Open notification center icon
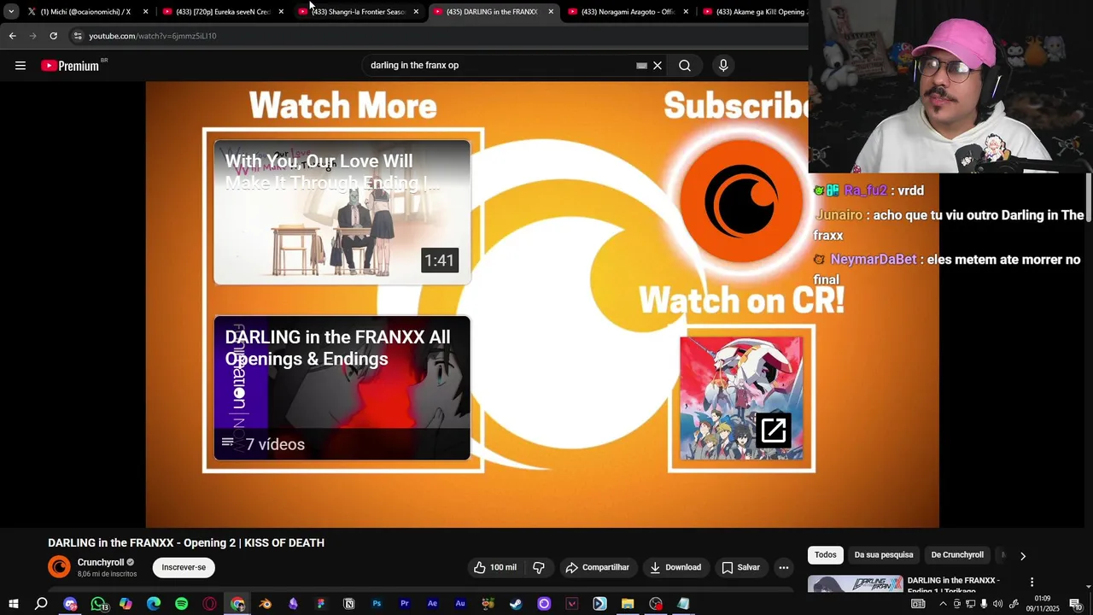Image resolution: width=1093 pixels, height=615 pixels. coord(1075,604)
